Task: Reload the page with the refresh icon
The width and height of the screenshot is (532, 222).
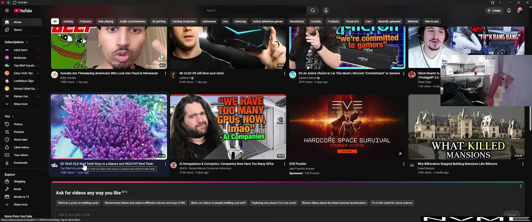Action: click(x=15, y=2)
